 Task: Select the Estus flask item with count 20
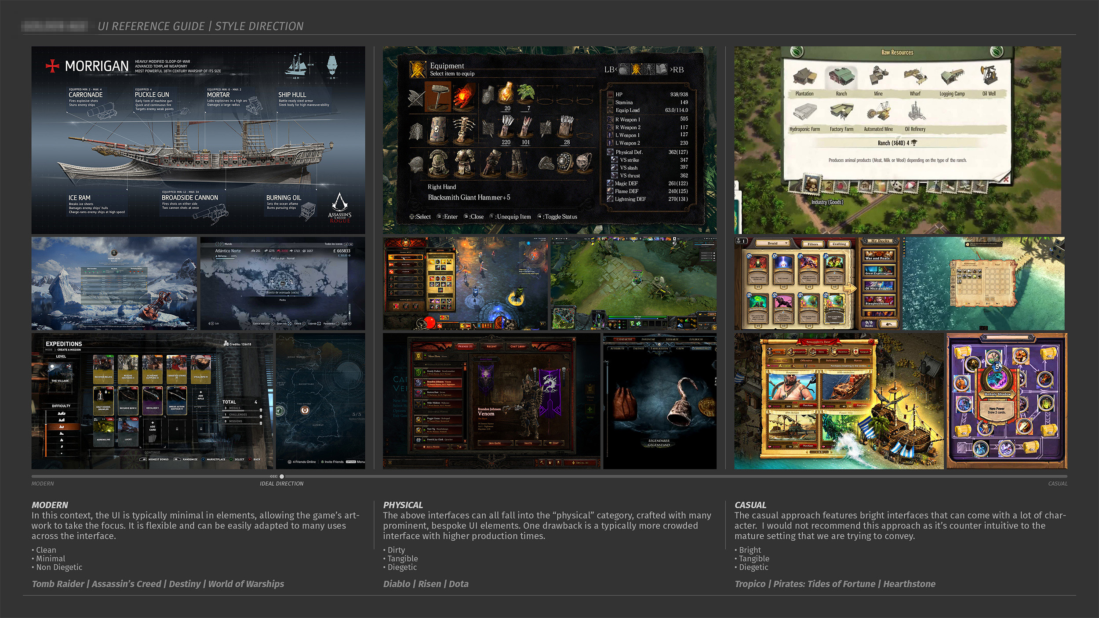click(x=506, y=94)
